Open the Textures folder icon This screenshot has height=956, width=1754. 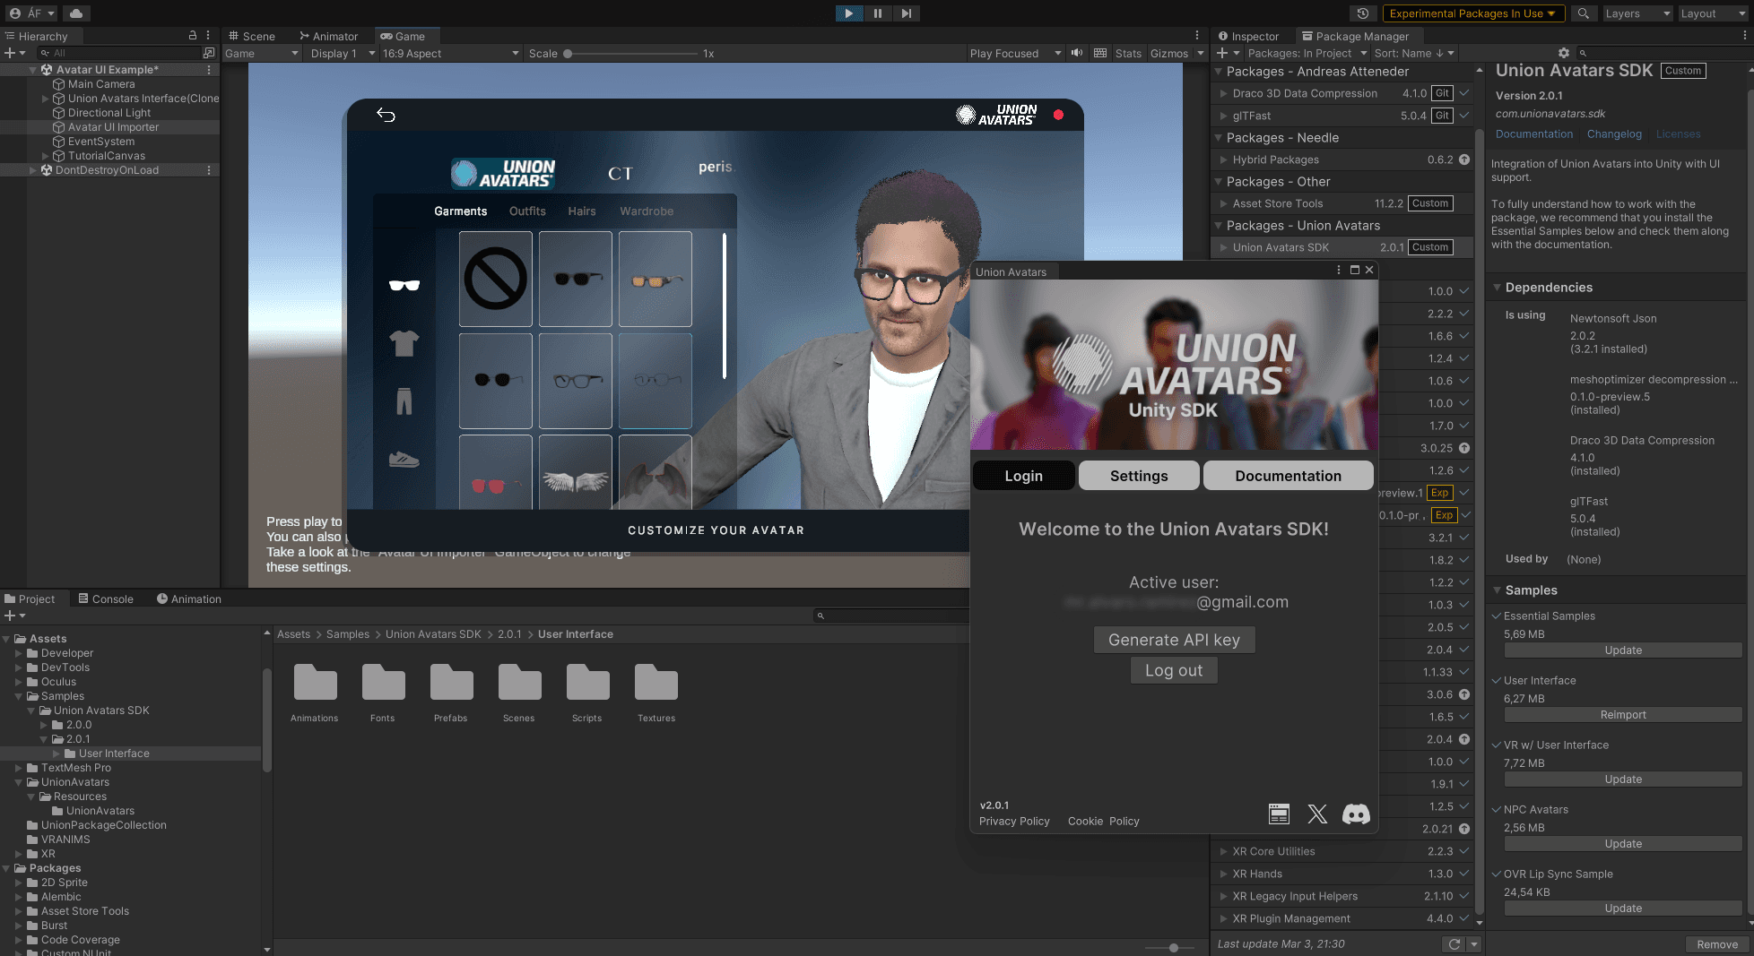coord(656,683)
